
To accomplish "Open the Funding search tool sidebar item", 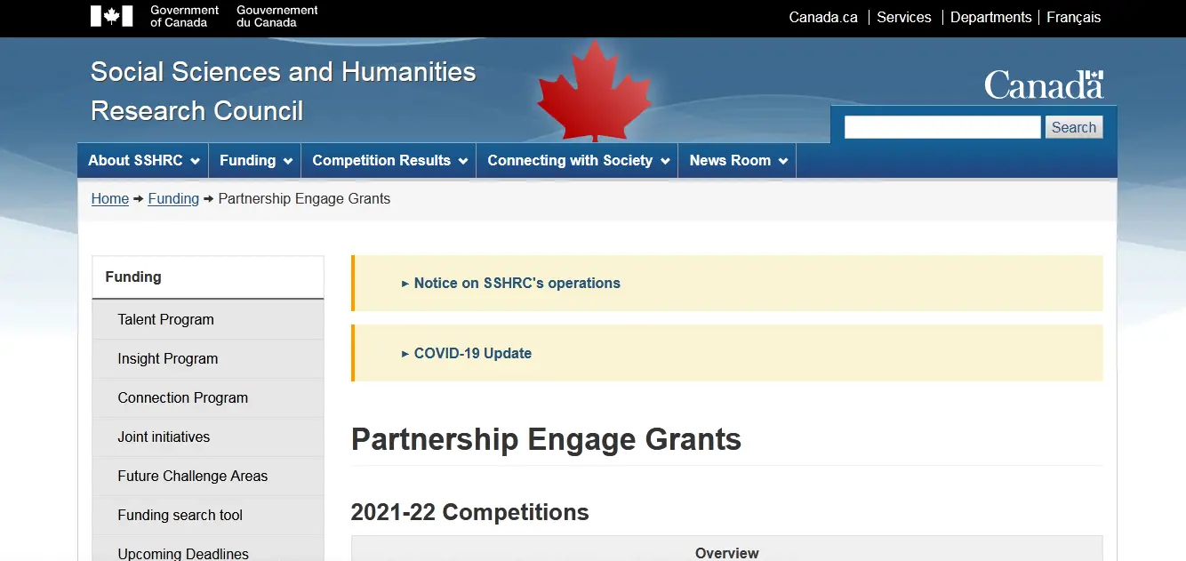I will coord(180,516).
